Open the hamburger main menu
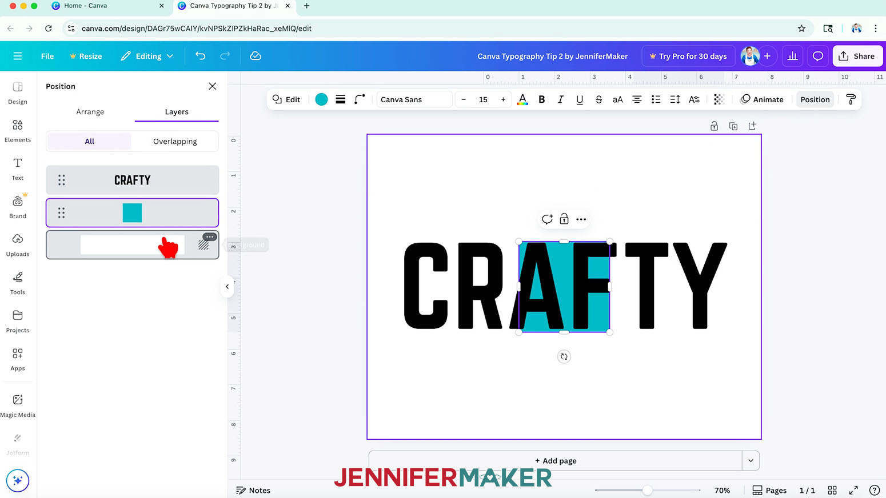 pyautogui.click(x=18, y=56)
